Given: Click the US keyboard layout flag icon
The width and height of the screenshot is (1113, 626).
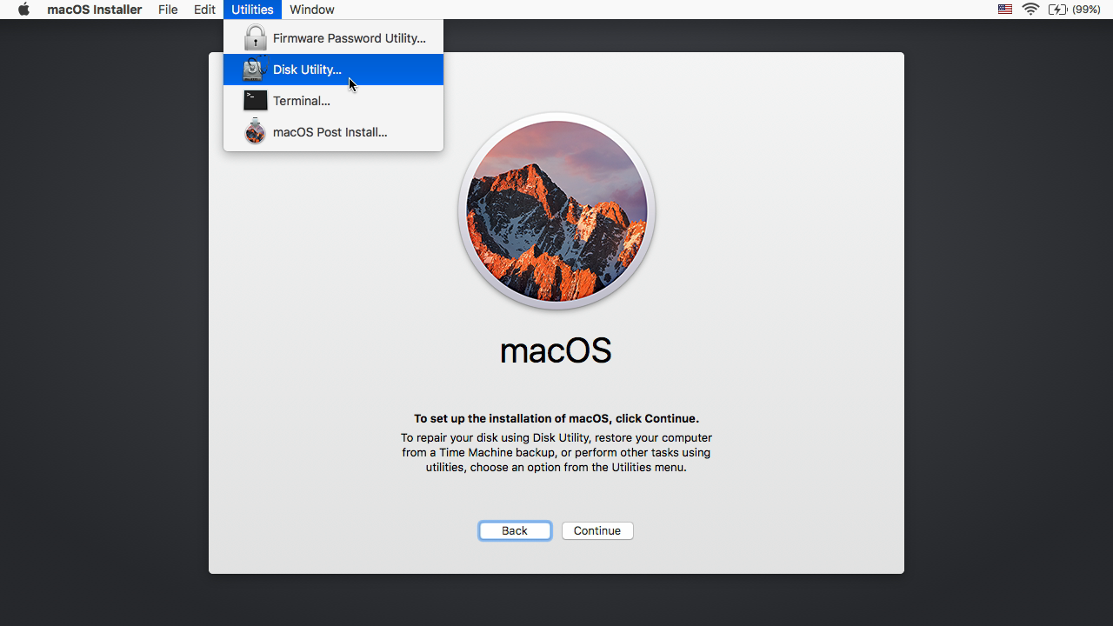Looking at the screenshot, I should [x=1004, y=10].
